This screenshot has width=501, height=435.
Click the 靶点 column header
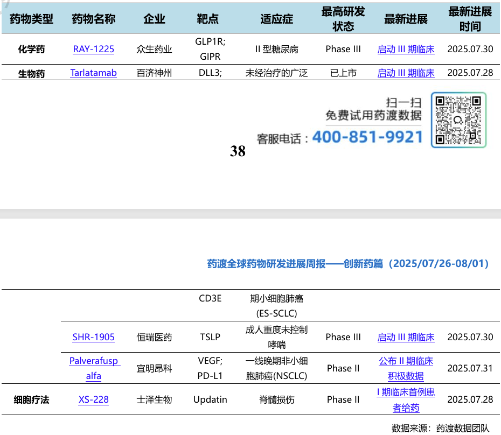coord(207,19)
